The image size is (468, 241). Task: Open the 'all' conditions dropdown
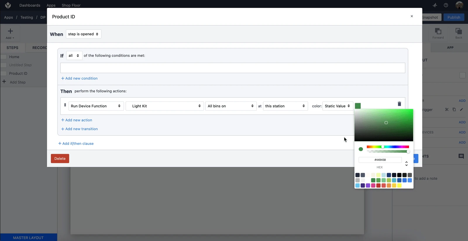[x=74, y=56]
